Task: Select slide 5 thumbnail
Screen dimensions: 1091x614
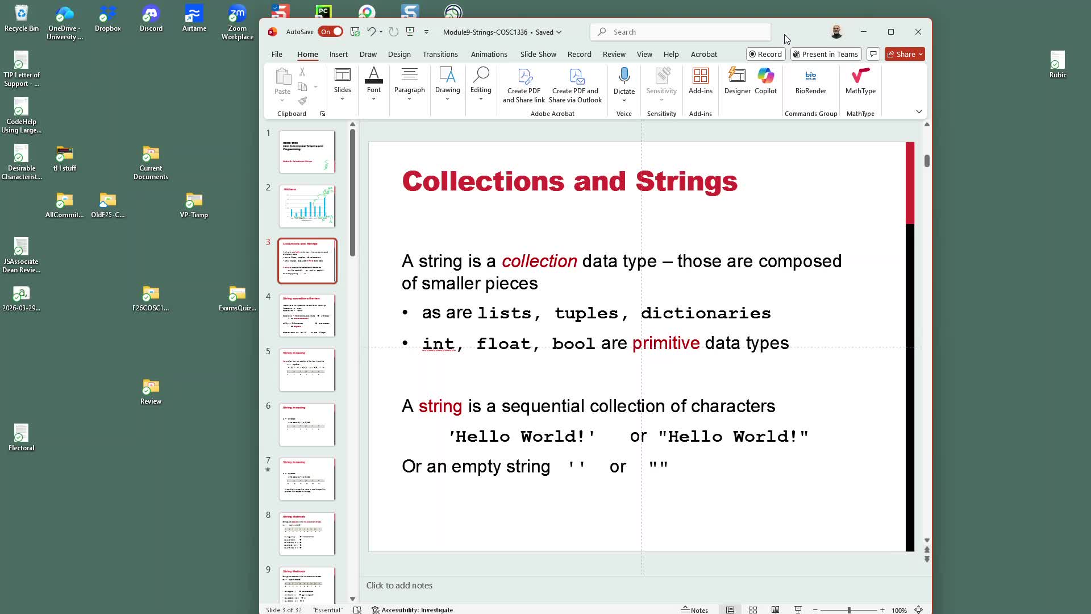Action: coord(307,370)
